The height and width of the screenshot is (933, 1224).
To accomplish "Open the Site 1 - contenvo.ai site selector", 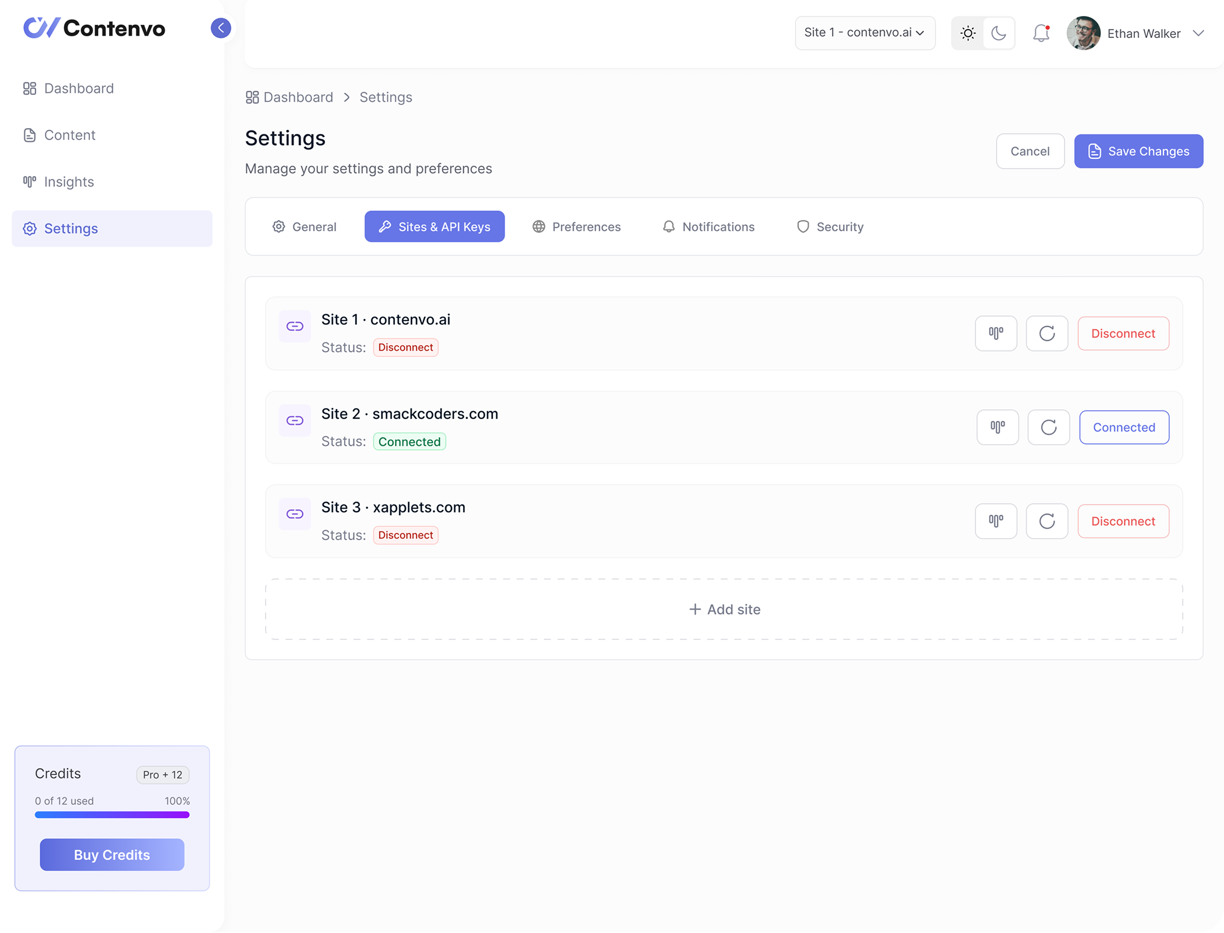I will (x=865, y=33).
